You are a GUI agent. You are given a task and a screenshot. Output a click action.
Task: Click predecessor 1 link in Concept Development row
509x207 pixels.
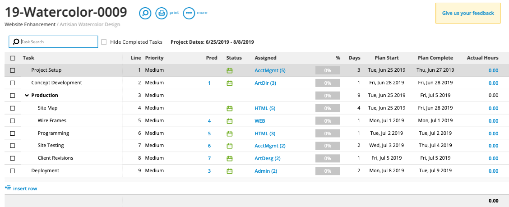pyautogui.click(x=209, y=83)
